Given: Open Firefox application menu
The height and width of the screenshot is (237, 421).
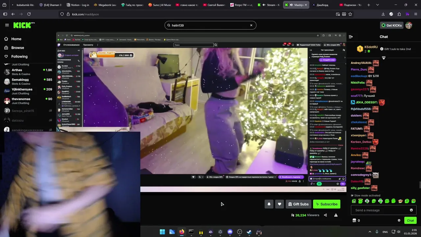Looking at the screenshot, I should point(416,14).
